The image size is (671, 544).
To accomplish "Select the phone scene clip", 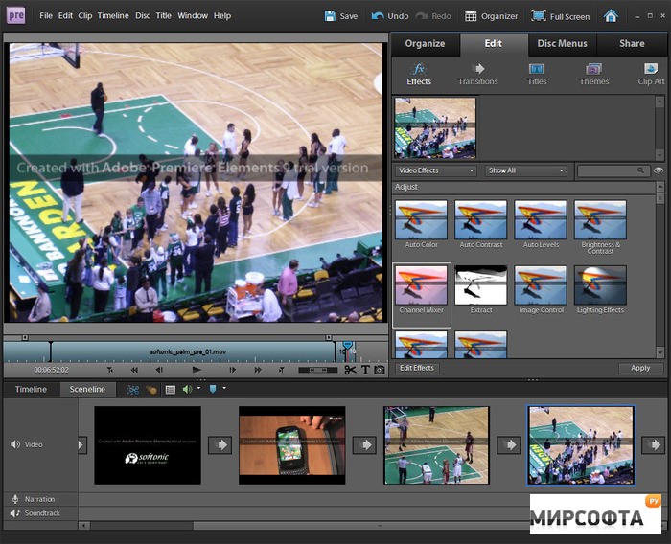I will pos(292,445).
